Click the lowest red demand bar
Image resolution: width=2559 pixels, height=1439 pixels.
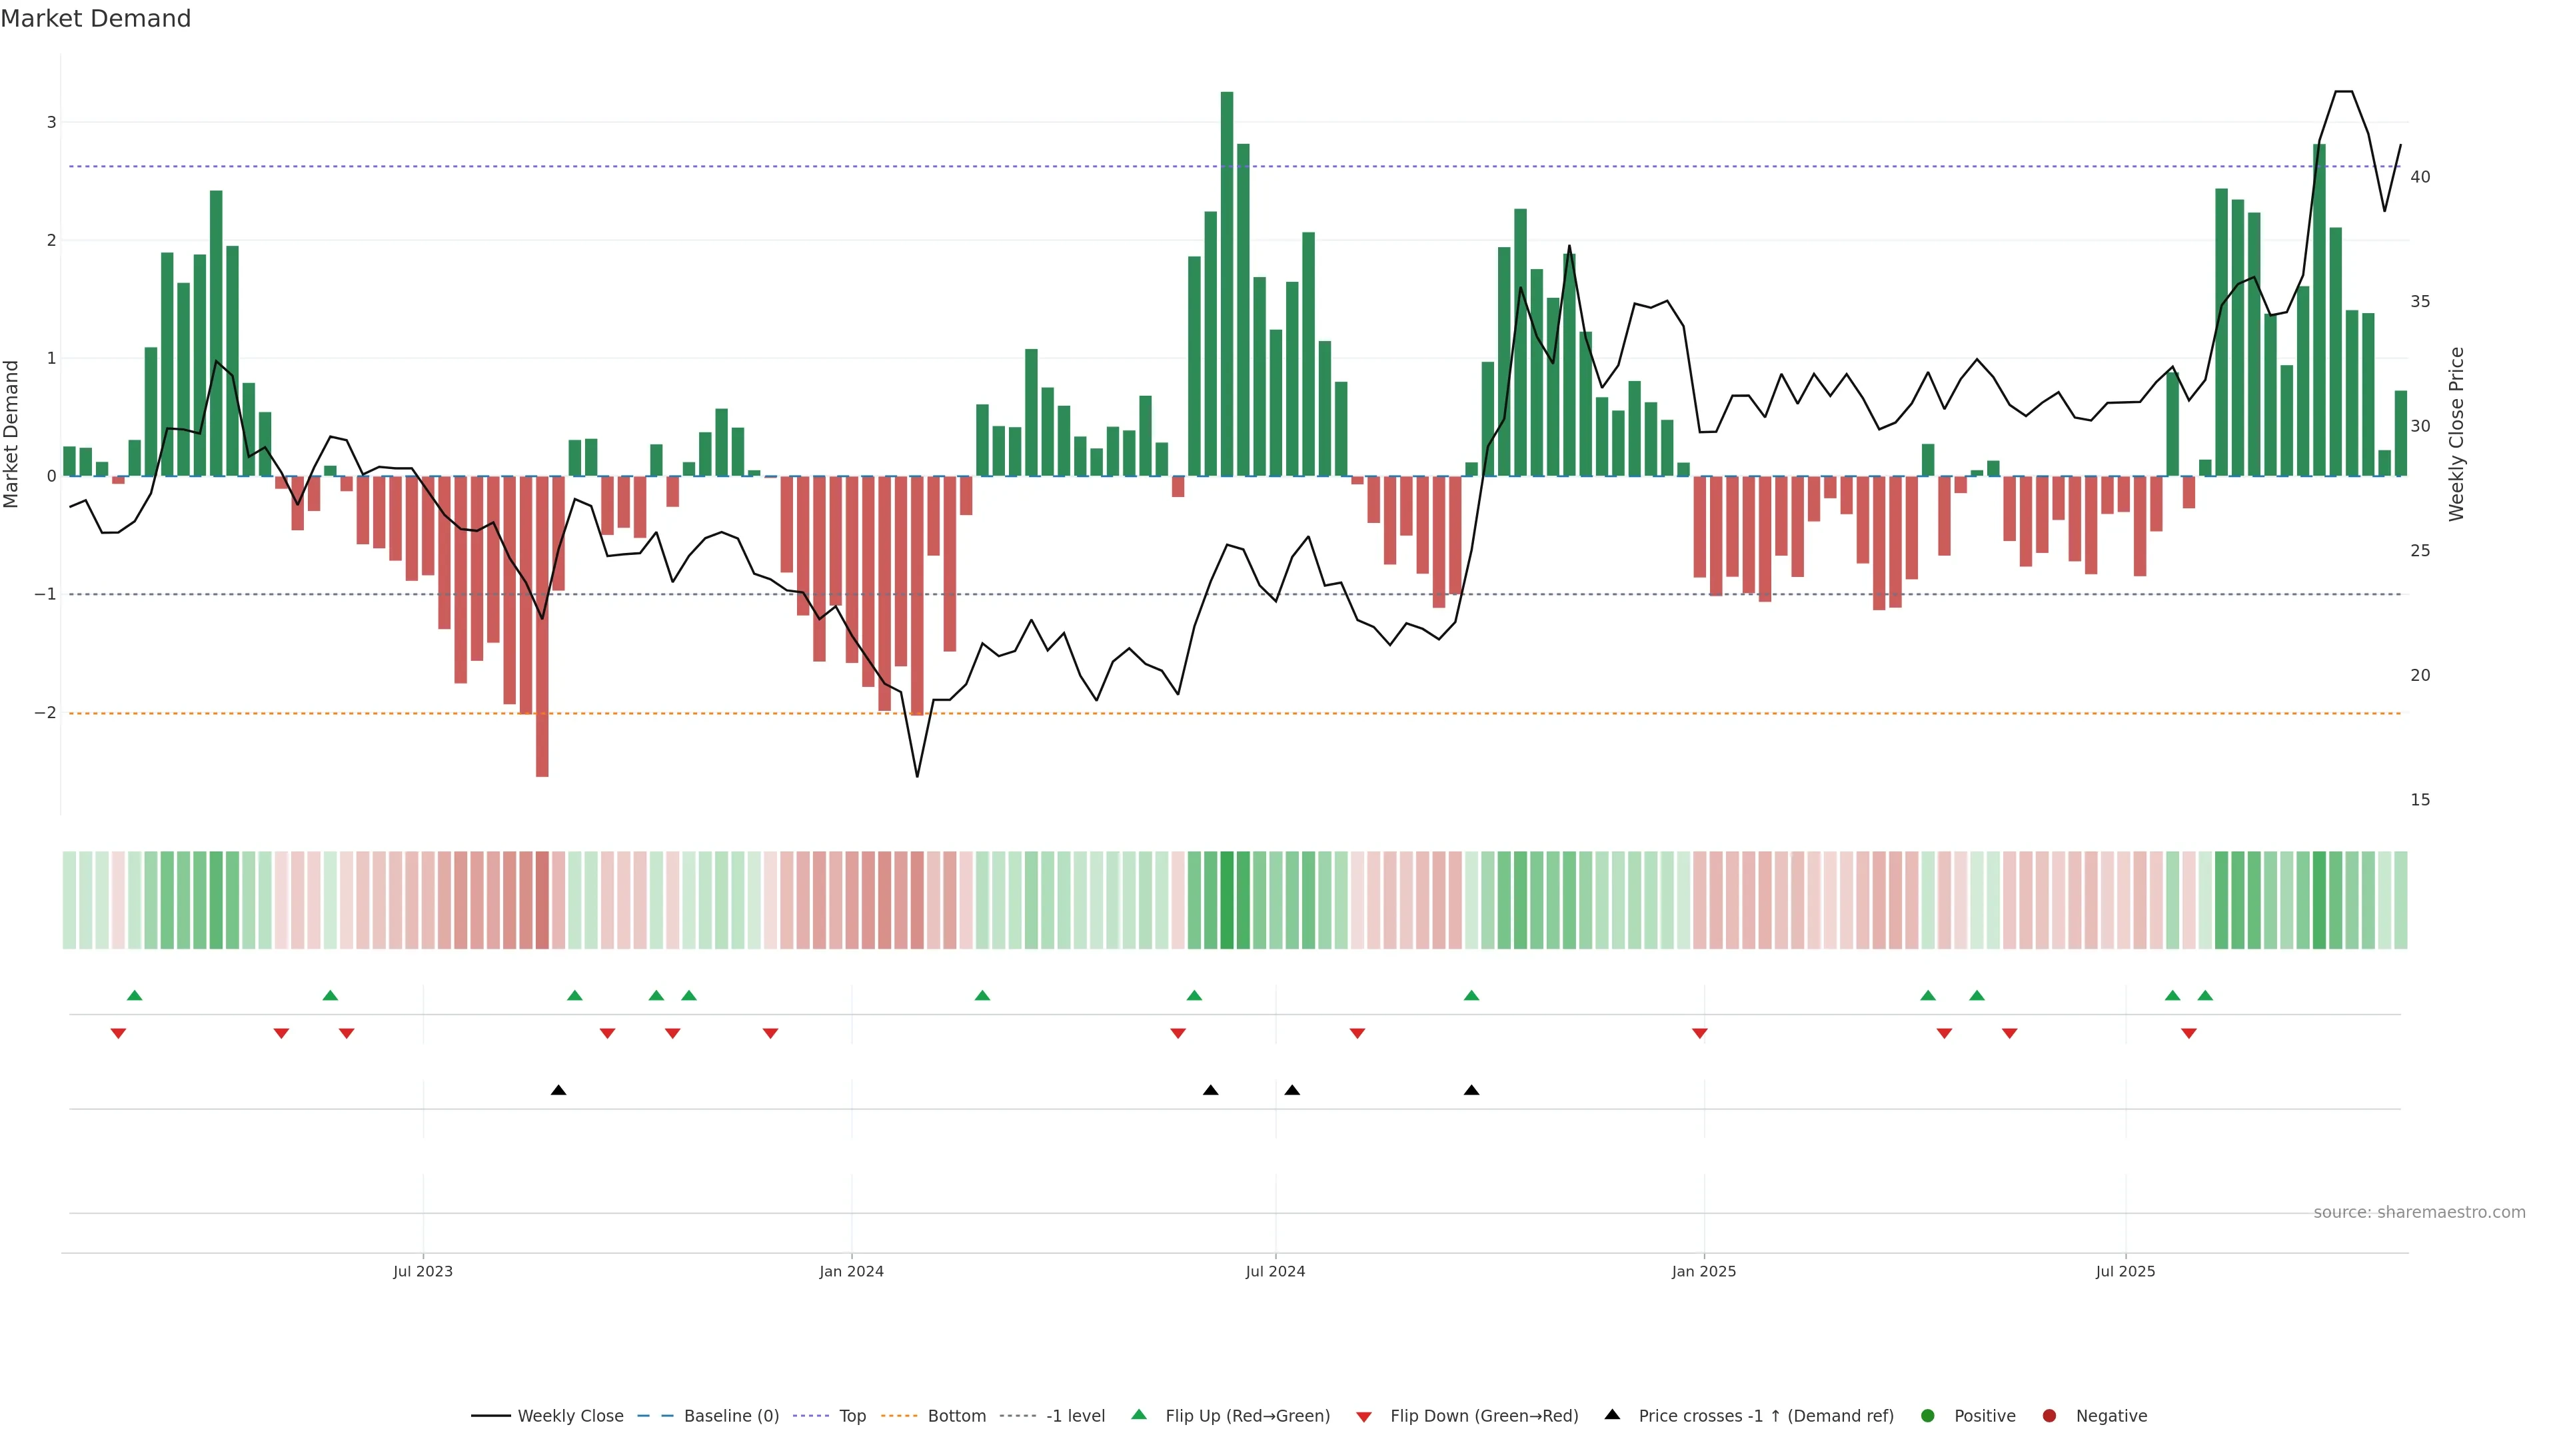coord(542,626)
